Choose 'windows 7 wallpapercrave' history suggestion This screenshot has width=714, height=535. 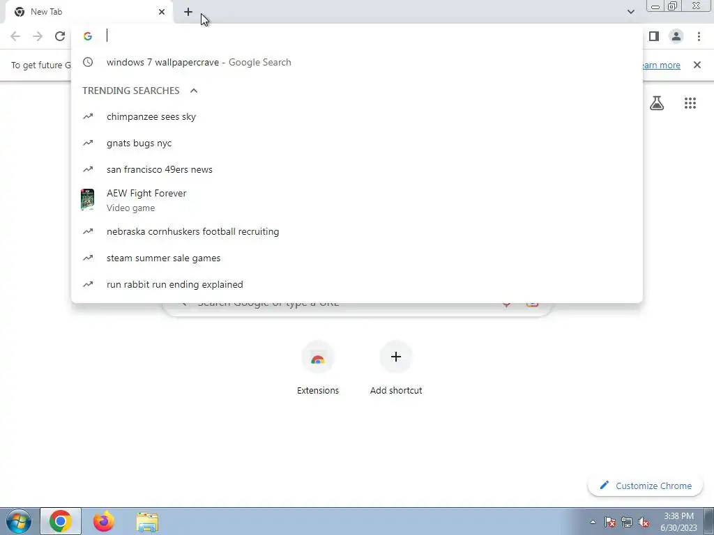click(357, 62)
